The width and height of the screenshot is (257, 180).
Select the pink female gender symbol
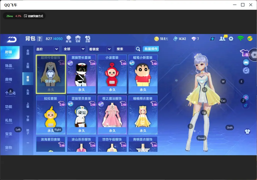pos(246,97)
